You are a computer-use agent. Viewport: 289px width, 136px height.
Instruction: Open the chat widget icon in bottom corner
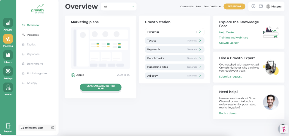tap(284, 129)
